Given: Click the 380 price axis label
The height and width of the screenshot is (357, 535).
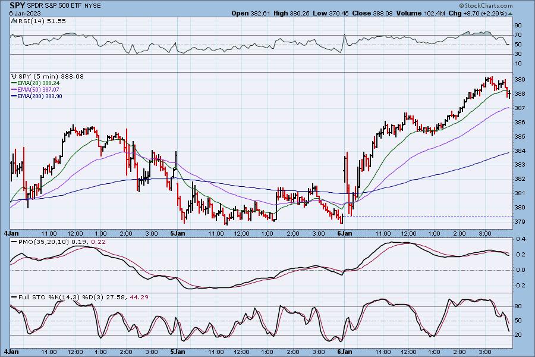Looking at the screenshot, I should point(520,208).
